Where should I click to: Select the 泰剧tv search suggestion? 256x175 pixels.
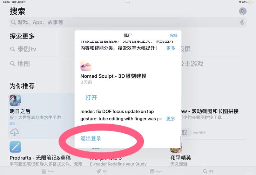click(23, 49)
